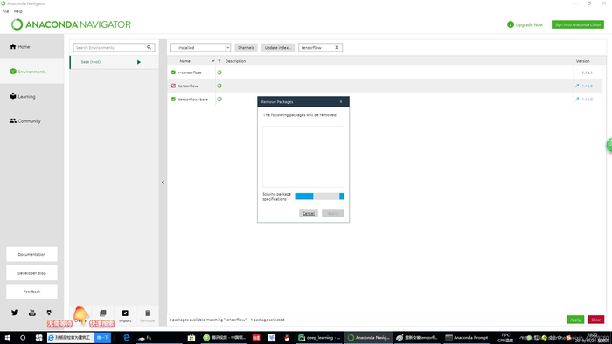Click the Search Environments input field

click(114, 47)
